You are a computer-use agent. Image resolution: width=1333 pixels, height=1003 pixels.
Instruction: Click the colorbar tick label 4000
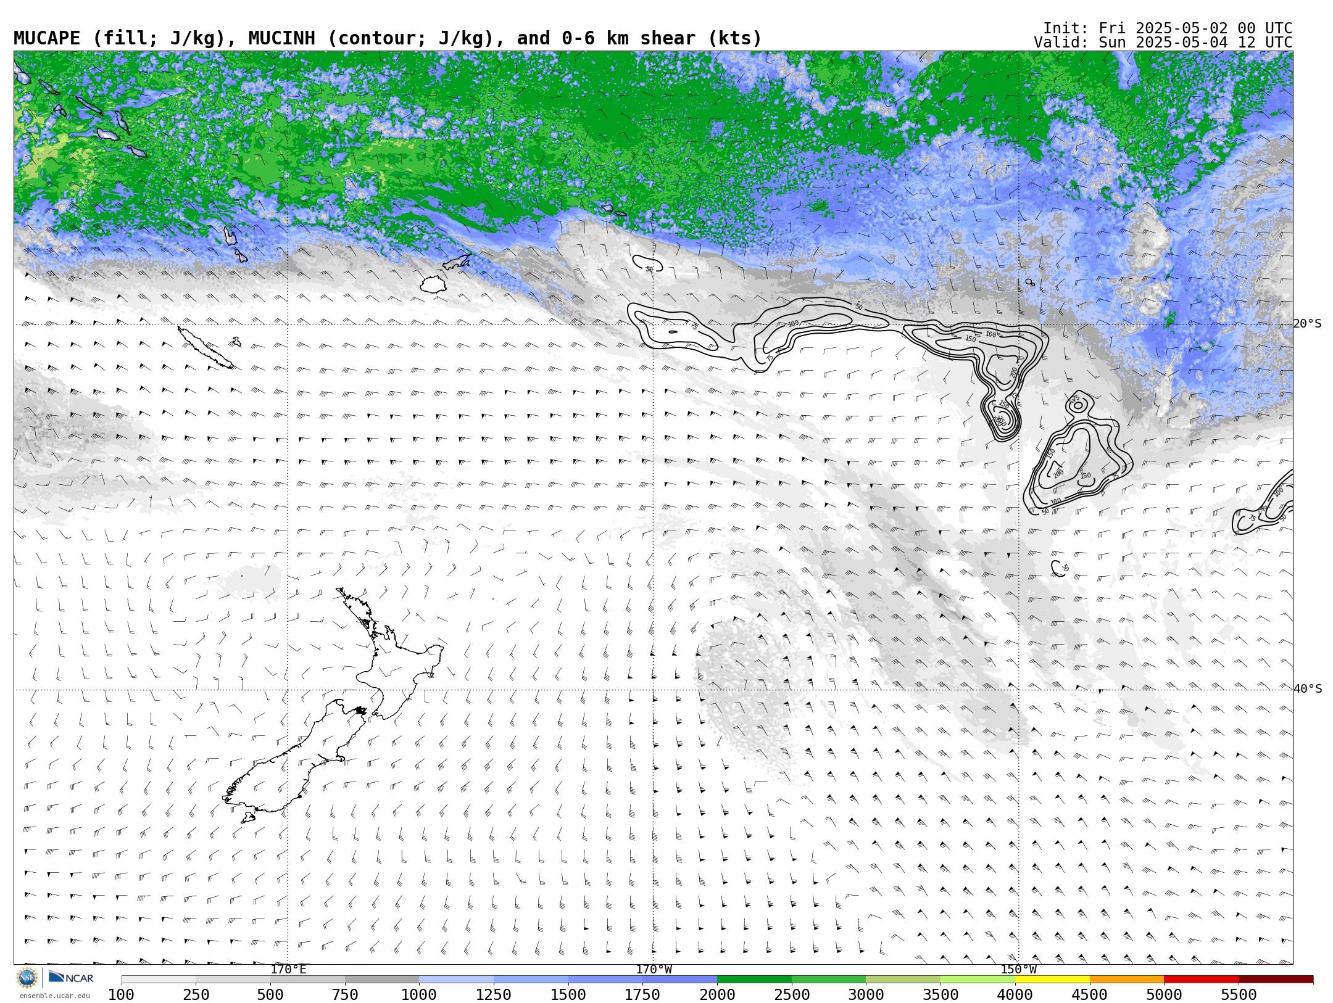(1015, 995)
